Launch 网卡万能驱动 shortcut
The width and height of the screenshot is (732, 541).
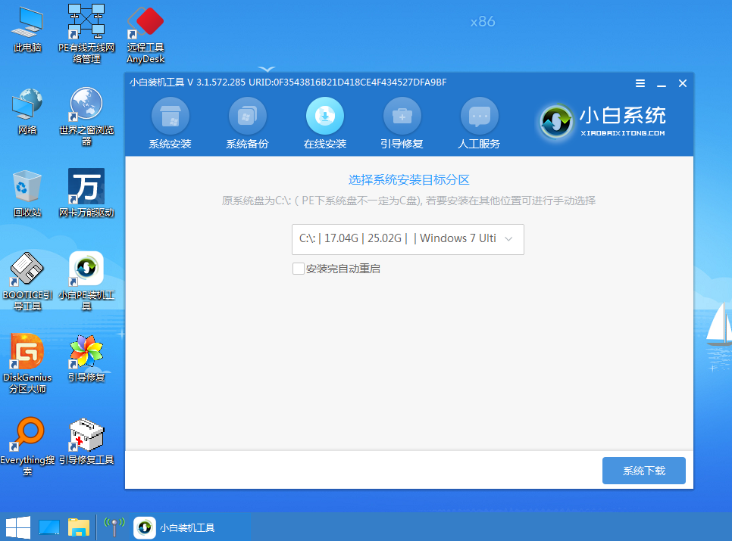(x=86, y=193)
